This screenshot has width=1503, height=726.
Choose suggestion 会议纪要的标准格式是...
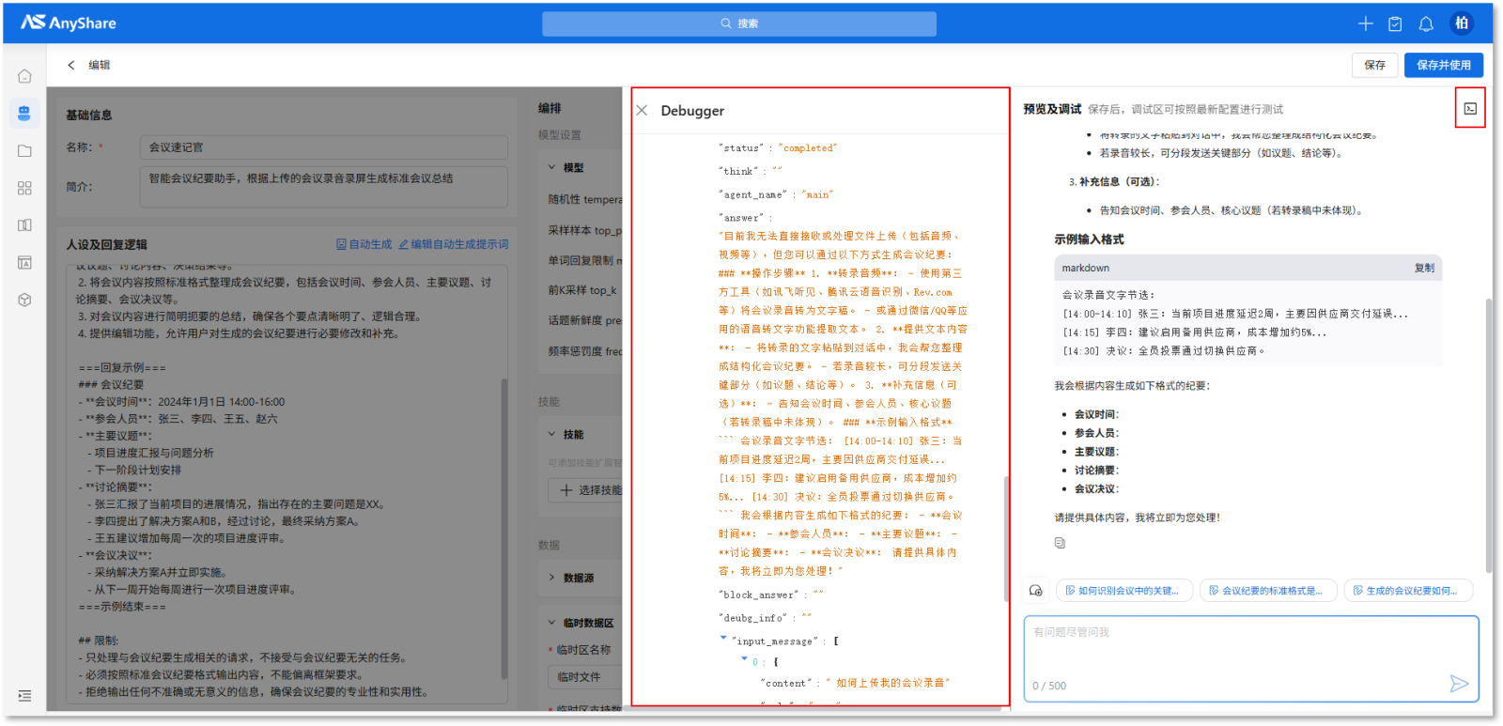pyautogui.click(x=1268, y=591)
